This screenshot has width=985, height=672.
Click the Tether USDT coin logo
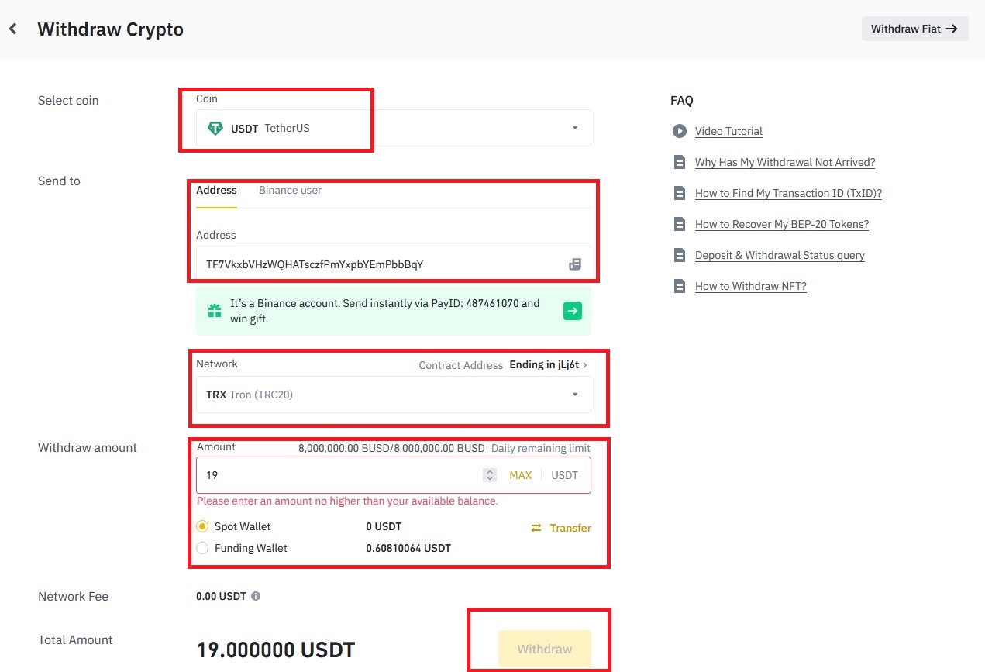215,129
